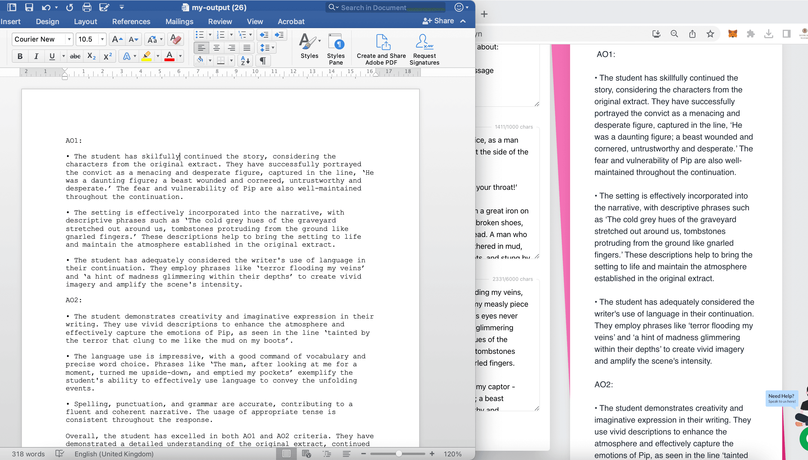Click the Redo arrow icon
This screenshot has width=808, height=460.
[70, 7]
